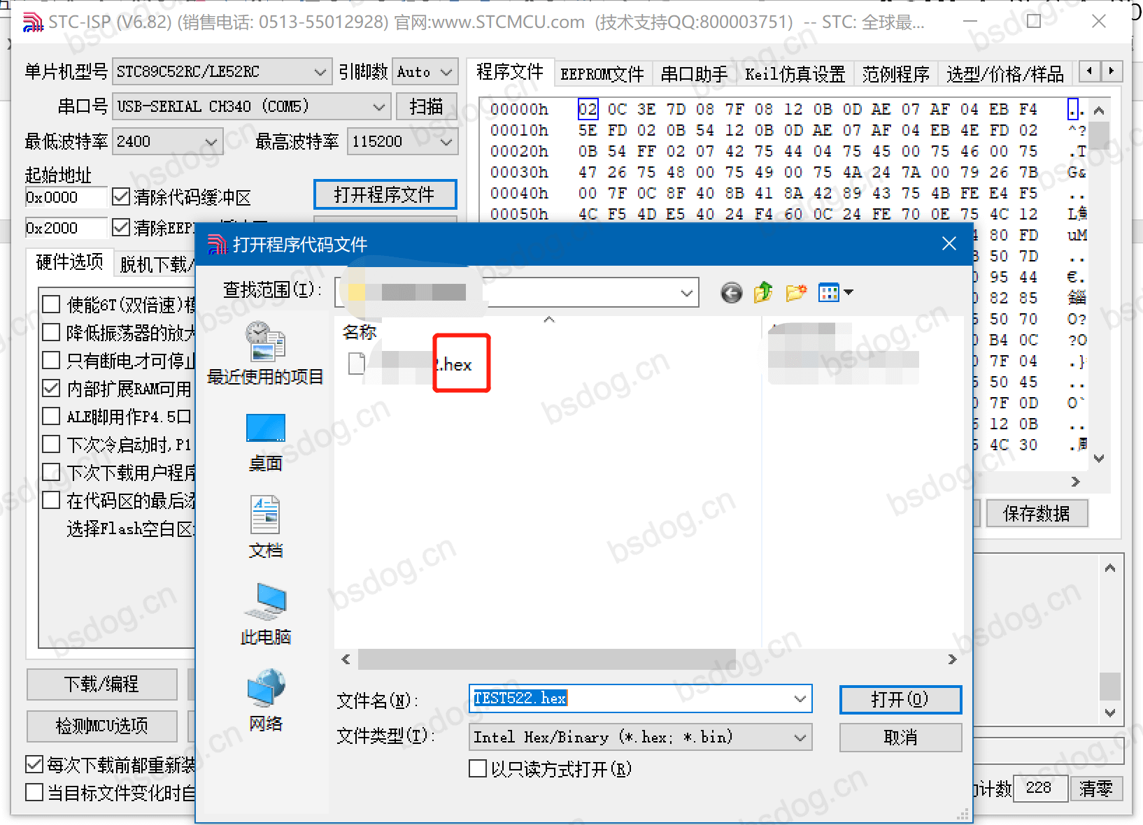Close the 打开程序代码文件 dialog

[x=949, y=243]
